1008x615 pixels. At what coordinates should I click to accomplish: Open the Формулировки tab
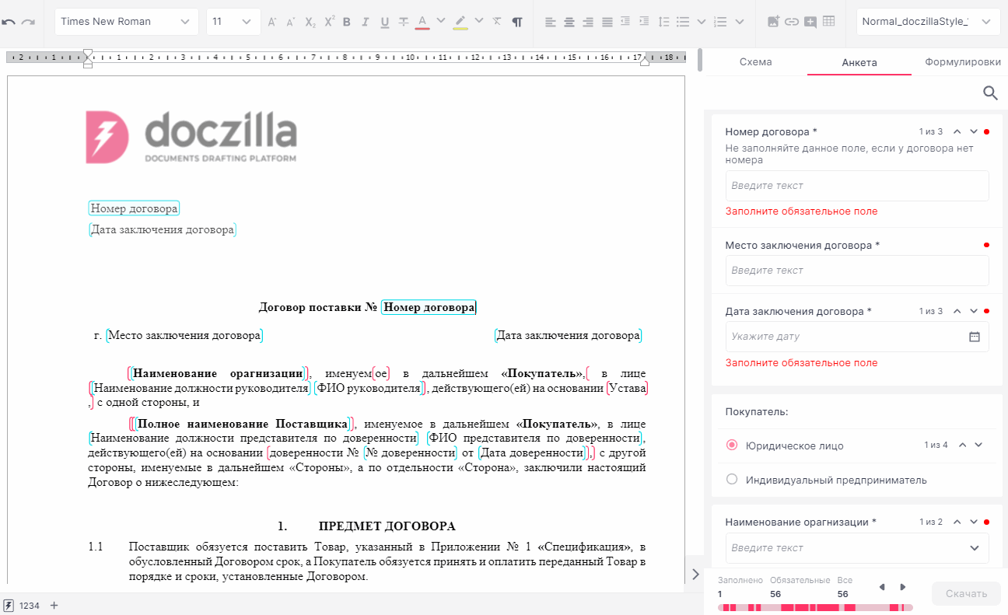[962, 62]
